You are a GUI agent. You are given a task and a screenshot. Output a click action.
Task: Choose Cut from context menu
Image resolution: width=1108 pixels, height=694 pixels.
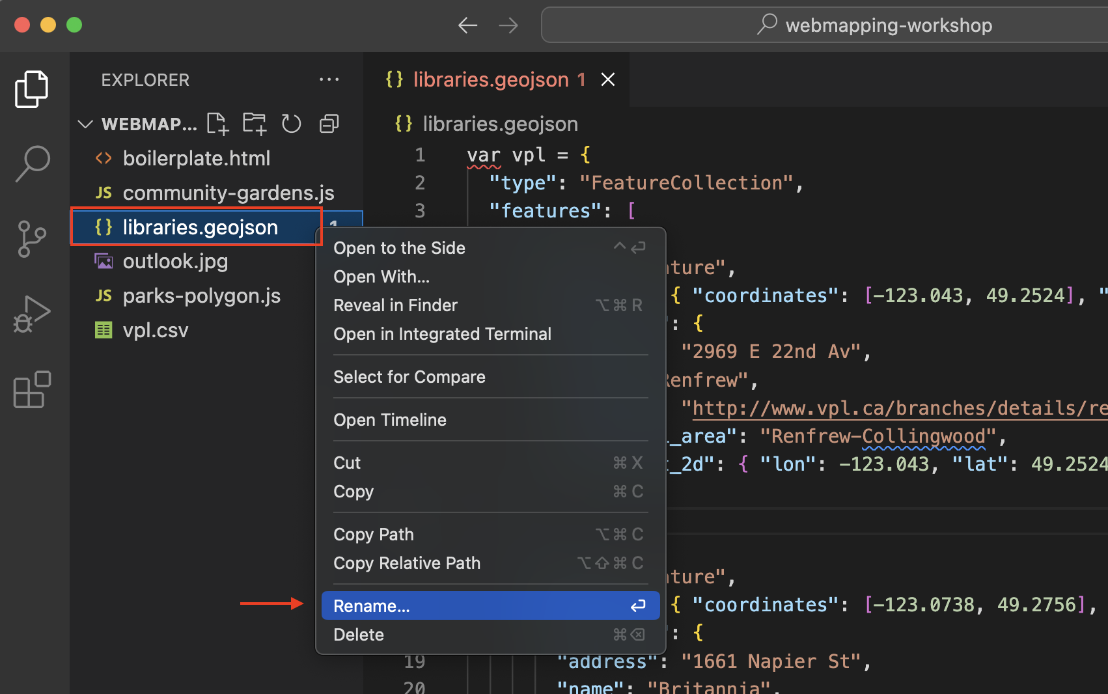[x=490, y=463]
